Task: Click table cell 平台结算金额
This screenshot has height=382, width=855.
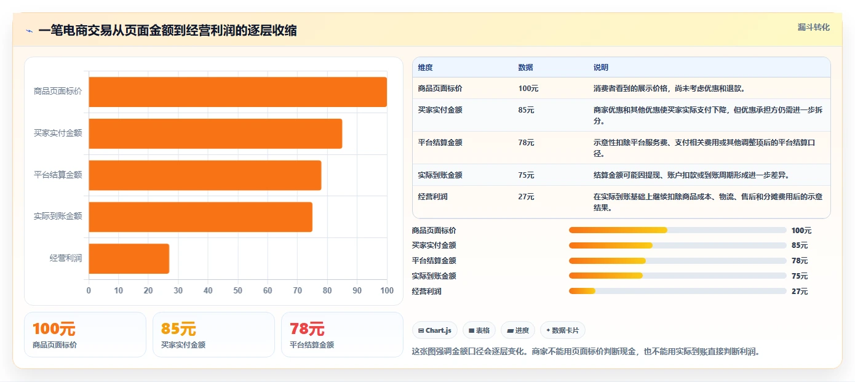Action: click(x=440, y=143)
